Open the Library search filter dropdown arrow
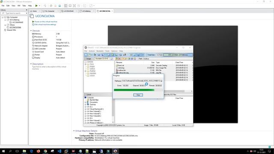This screenshot has height=154, width=274. (x=27, y=13)
